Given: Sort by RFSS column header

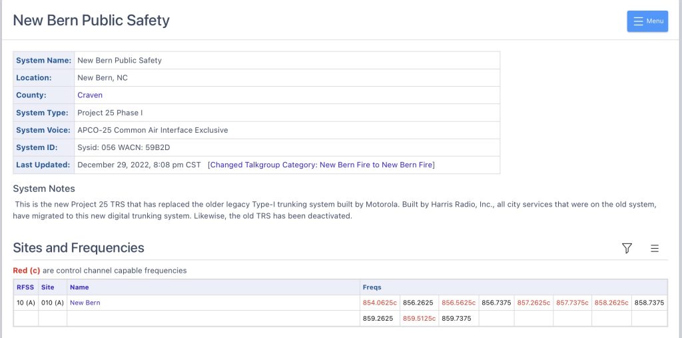Looking at the screenshot, I should (25, 287).
